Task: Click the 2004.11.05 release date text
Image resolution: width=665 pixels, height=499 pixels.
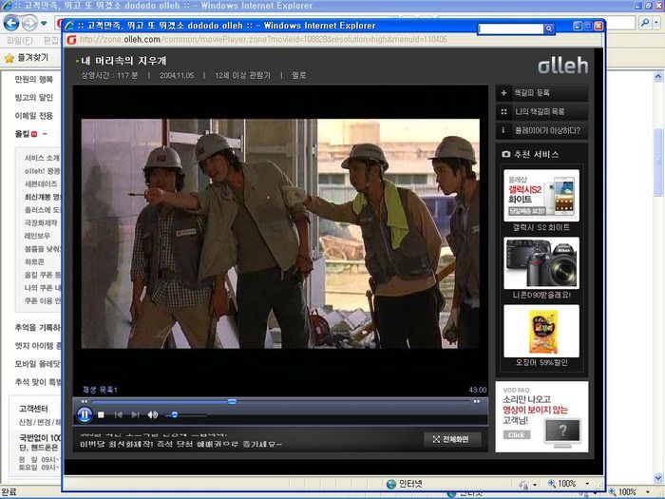Action: (x=177, y=75)
